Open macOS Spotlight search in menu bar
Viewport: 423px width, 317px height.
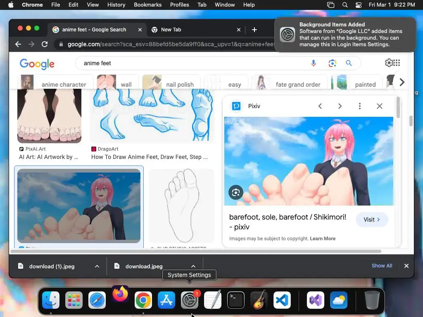point(345,5)
